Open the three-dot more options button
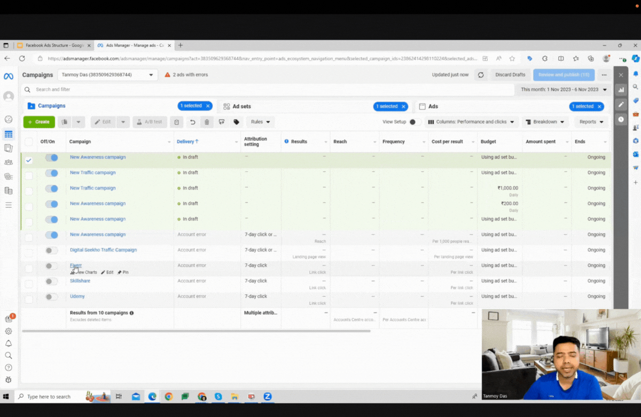This screenshot has width=641, height=417. [604, 75]
